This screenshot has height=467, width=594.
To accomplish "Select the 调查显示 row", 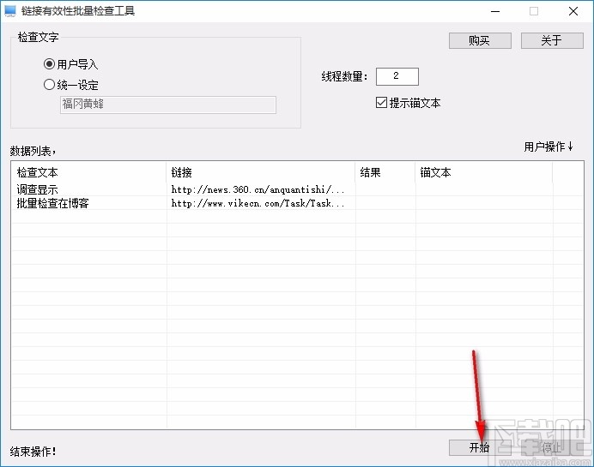I will point(297,189).
